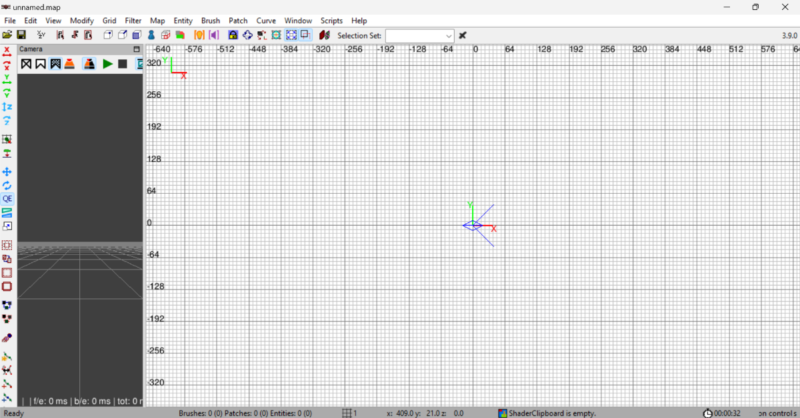Toggle the purple speaker volumes icon
The image size is (800, 418).
pos(213,35)
